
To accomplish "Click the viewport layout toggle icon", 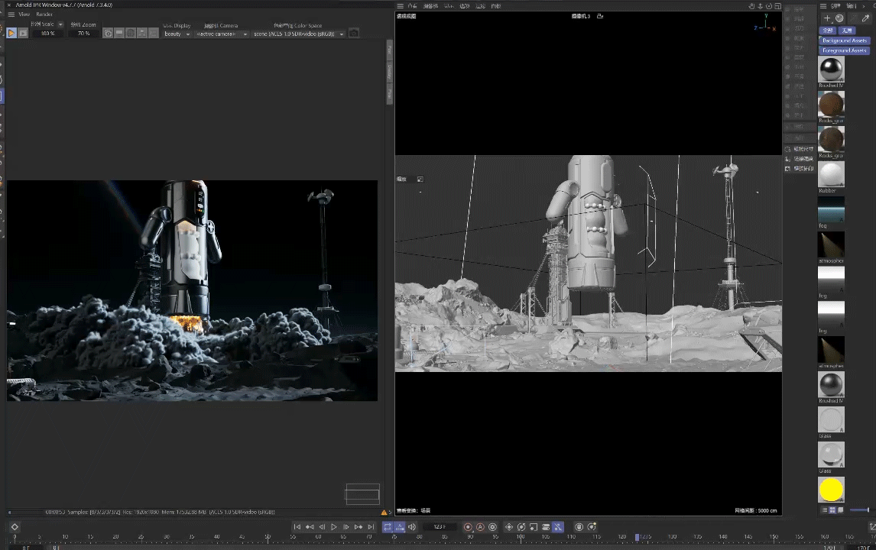I will pos(777,6).
